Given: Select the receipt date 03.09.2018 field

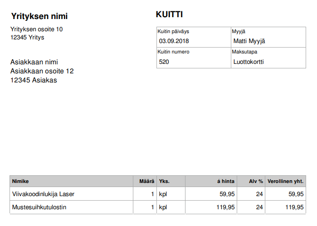Looking at the screenshot, I should (x=174, y=41).
